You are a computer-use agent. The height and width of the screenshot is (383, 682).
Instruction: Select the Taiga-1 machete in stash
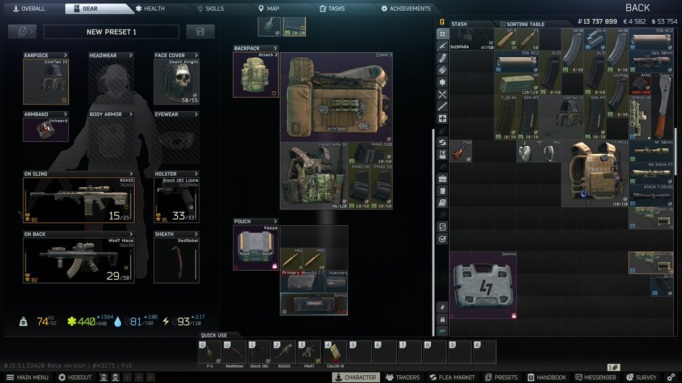(x=662, y=106)
